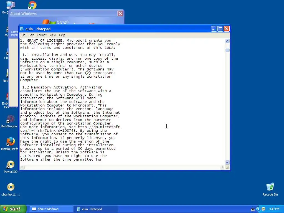Close the About Windows dialog
The height and width of the screenshot is (213, 284).
pos(120,13)
